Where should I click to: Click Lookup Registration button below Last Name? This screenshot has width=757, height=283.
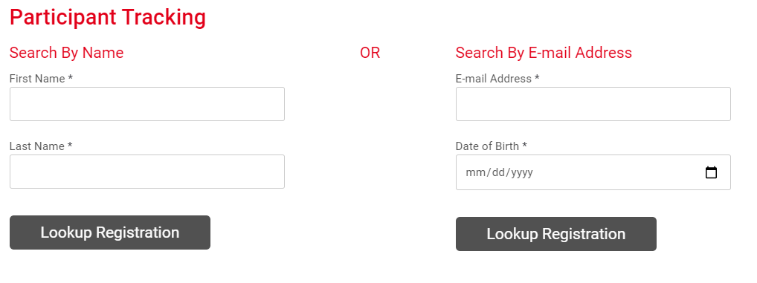tap(110, 232)
